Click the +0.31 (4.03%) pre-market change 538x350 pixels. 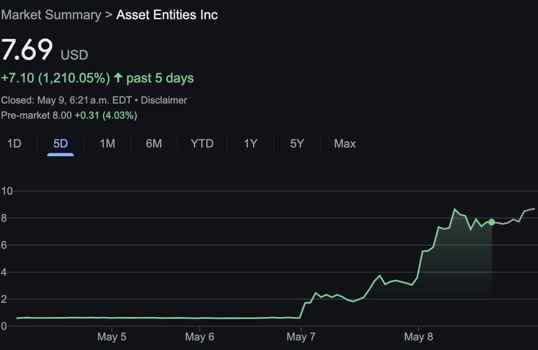click(106, 115)
